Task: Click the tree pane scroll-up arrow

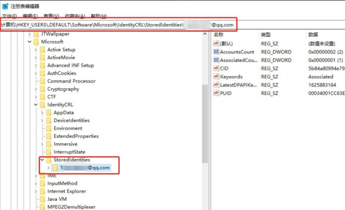Action: click(x=205, y=34)
